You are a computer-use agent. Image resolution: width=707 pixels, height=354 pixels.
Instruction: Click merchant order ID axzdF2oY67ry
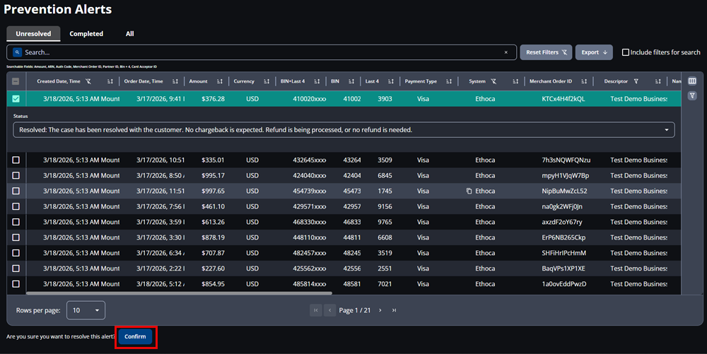click(562, 222)
